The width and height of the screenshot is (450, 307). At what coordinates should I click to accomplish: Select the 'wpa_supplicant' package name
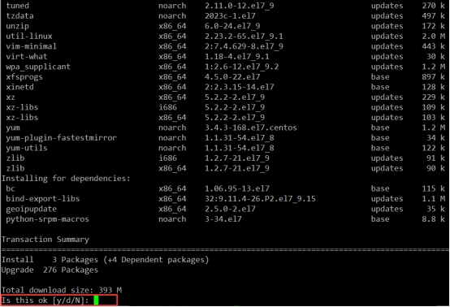[x=38, y=67]
